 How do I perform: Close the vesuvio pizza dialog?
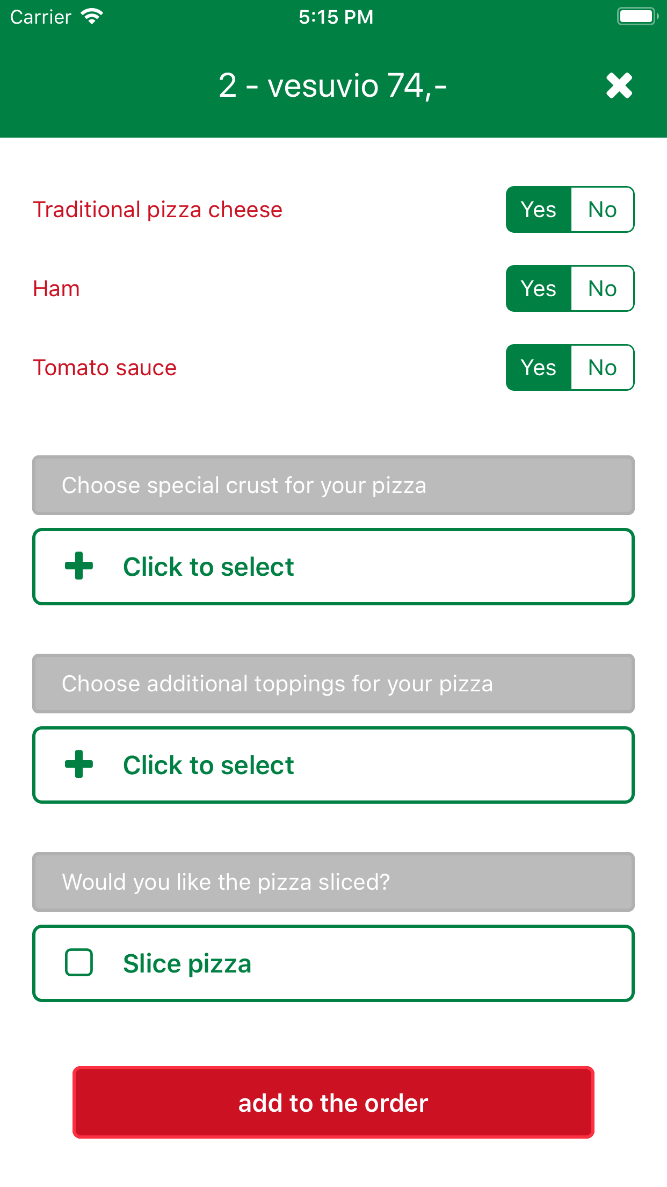(619, 86)
